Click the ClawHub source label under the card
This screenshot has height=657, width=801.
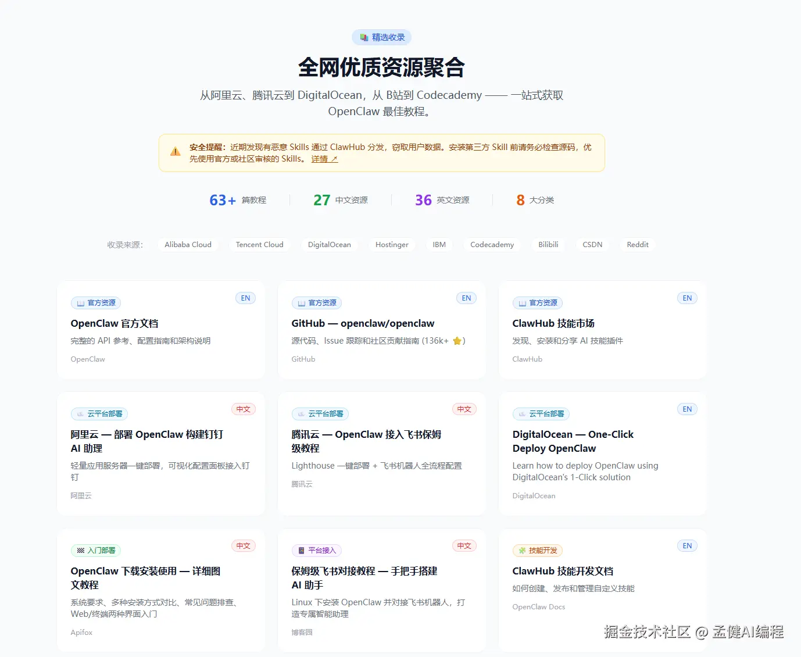[527, 359]
